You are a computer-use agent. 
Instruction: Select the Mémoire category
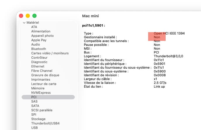[38, 88]
